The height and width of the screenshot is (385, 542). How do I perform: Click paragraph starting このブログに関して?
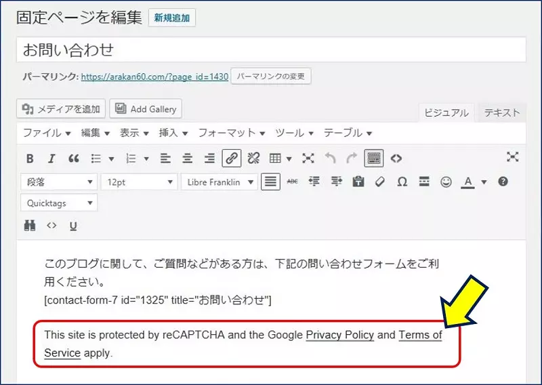[241, 273]
